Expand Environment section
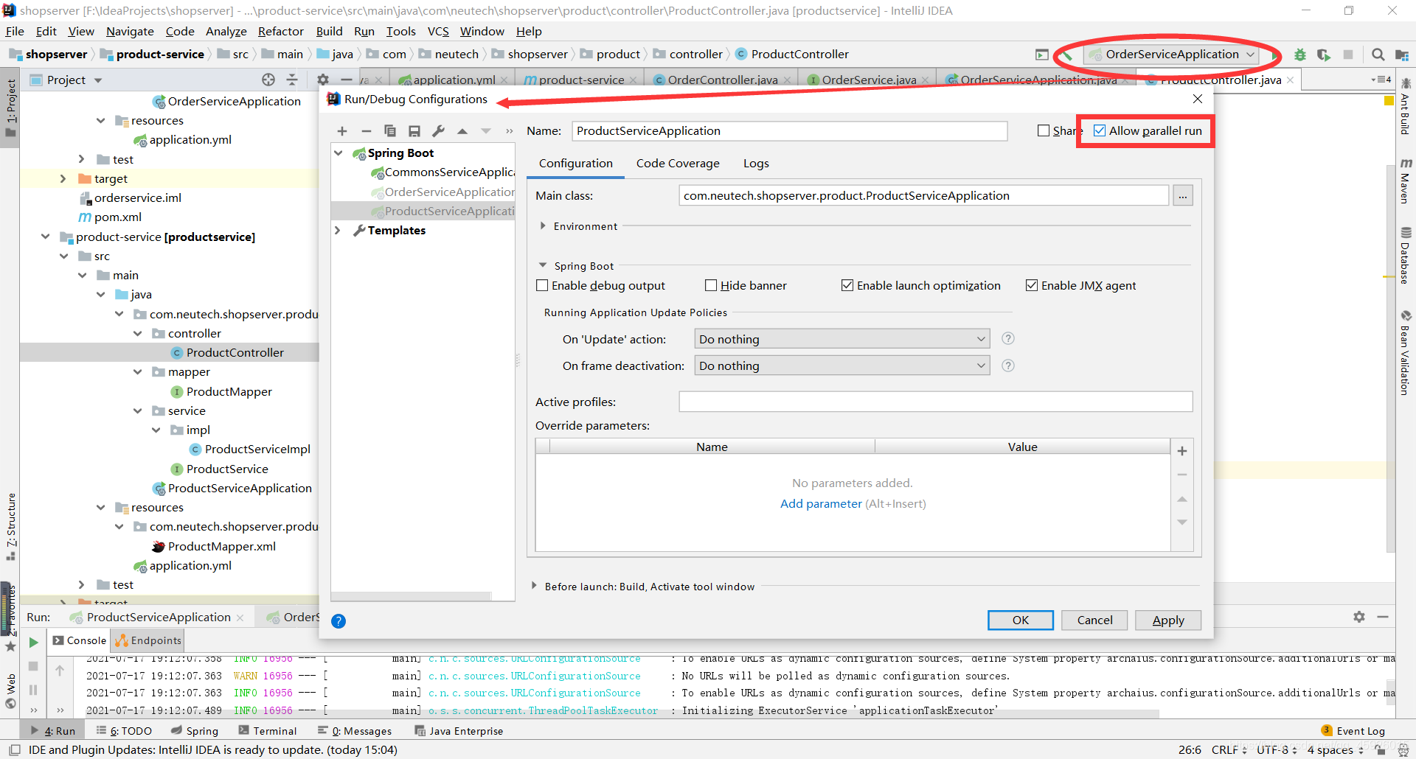Viewport: 1416px width, 759px height. point(543,226)
